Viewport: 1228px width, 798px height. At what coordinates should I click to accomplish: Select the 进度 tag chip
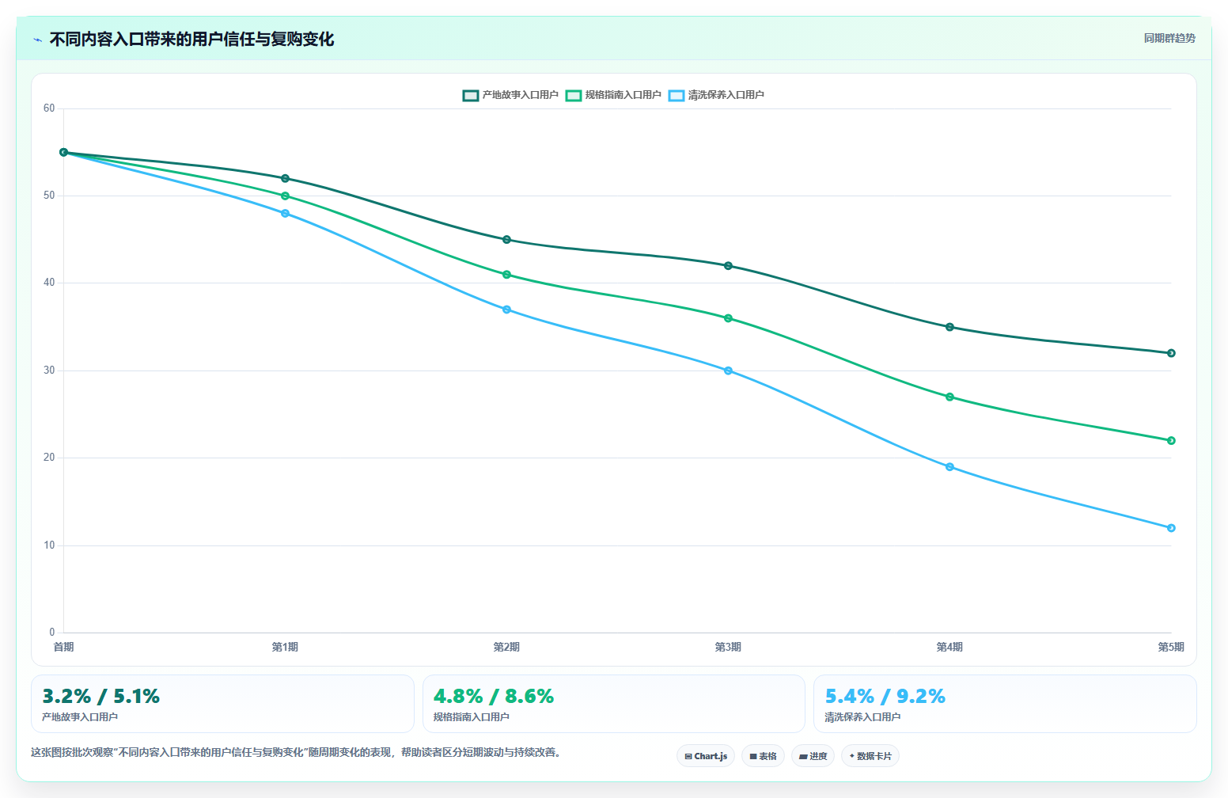click(x=813, y=756)
